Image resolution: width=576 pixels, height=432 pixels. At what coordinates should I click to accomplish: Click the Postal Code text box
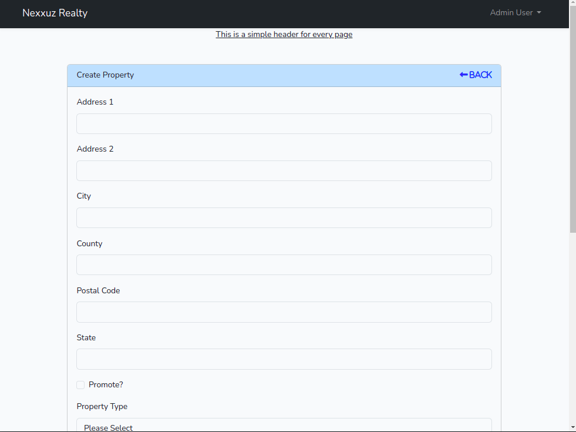coord(284,312)
